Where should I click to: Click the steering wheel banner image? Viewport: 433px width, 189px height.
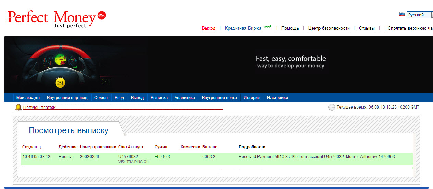[60, 67]
